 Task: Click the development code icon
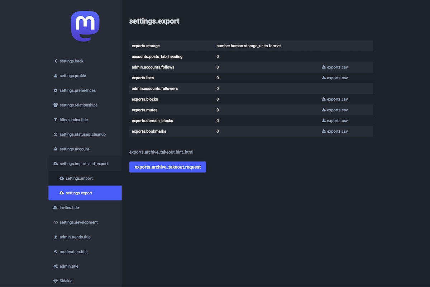click(x=56, y=222)
